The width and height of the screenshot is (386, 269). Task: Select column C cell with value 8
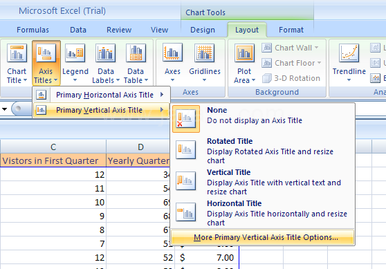click(x=53, y=230)
